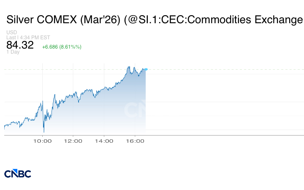The image size is (304, 190).
Task: Click the sharp price dip just after 10:00
Action: click(43, 130)
